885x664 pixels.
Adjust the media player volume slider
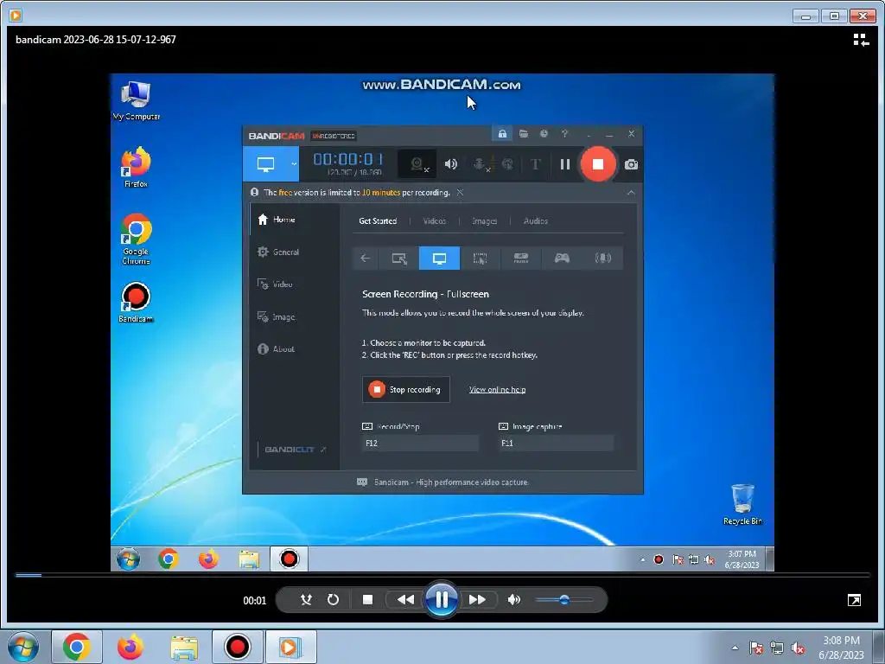[563, 600]
